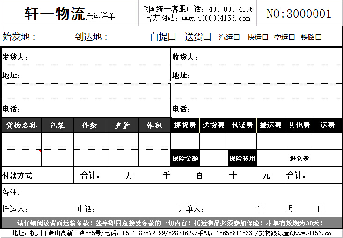Click the 保险金额 label cell
This screenshot has width=343, height=238.
[x=185, y=158]
